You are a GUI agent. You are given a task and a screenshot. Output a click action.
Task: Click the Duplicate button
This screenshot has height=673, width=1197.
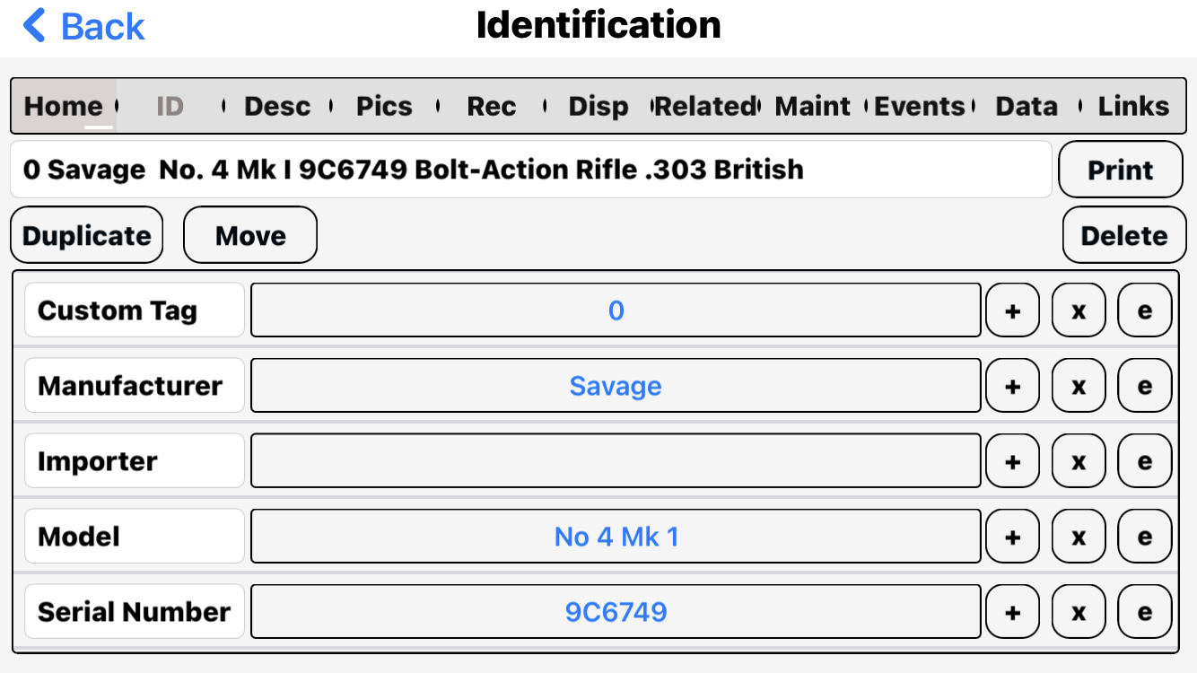[87, 236]
